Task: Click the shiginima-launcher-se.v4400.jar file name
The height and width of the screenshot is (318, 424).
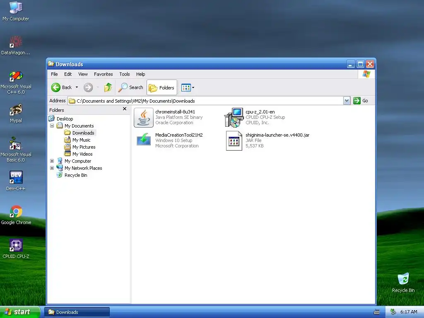Action: (x=277, y=135)
